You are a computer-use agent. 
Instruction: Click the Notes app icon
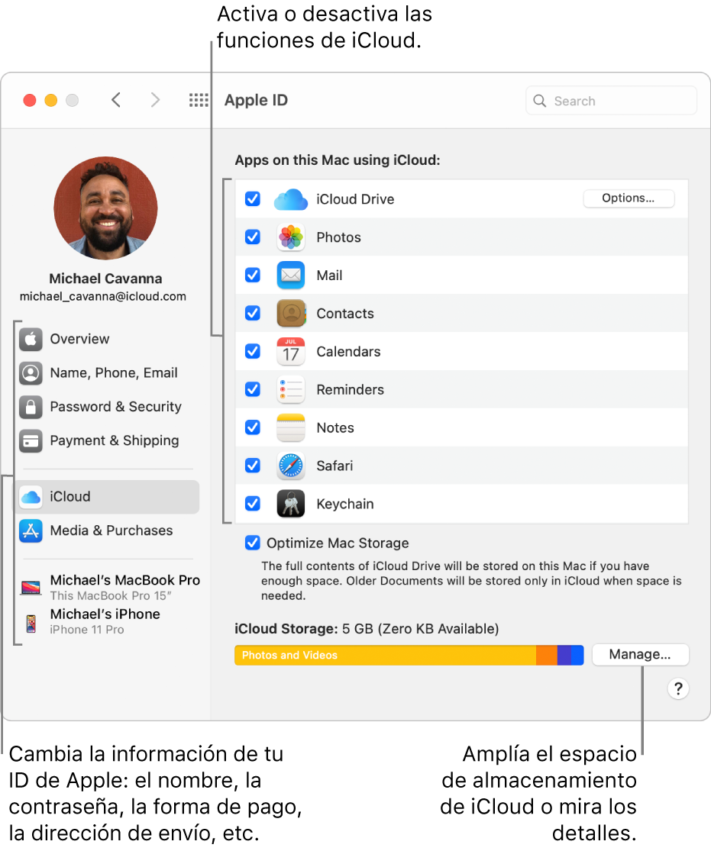291,427
